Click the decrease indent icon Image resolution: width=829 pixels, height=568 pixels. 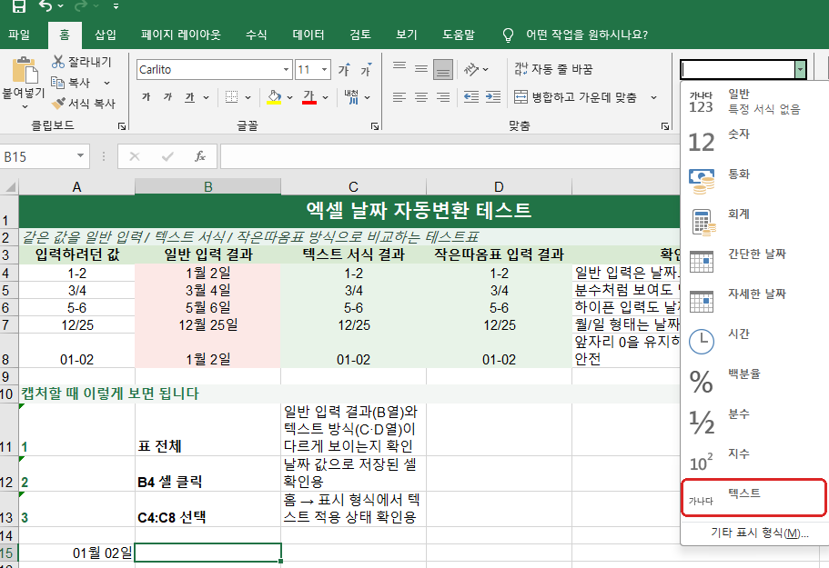tap(471, 97)
